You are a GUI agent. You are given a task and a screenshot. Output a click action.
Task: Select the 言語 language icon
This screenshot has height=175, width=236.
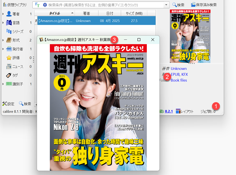click(x=9, y=23)
